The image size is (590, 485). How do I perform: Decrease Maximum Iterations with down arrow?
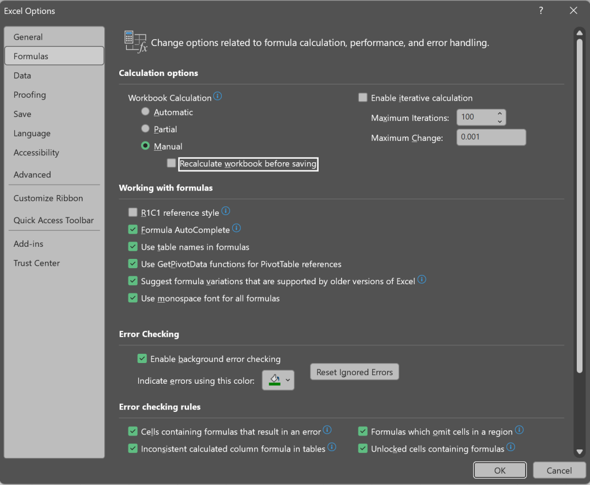[x=500, y=121]
